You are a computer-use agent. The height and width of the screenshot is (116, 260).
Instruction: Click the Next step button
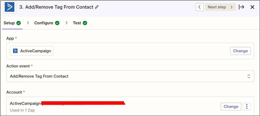(x=220, y=7)
